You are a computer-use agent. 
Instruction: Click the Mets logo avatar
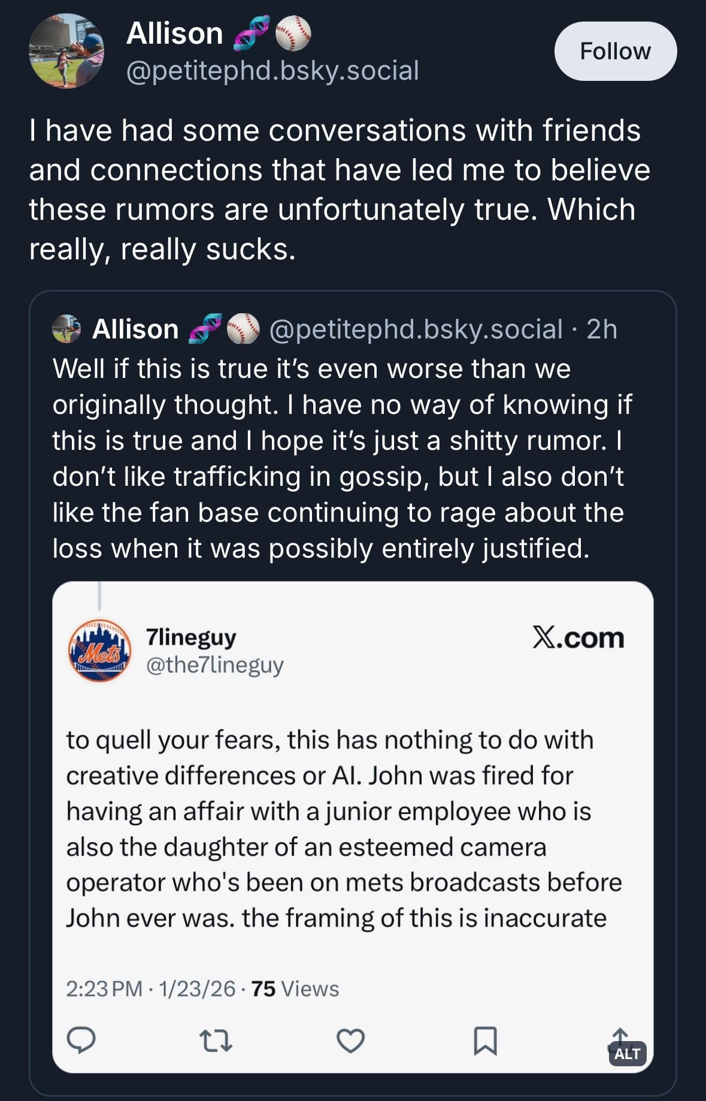100,651
